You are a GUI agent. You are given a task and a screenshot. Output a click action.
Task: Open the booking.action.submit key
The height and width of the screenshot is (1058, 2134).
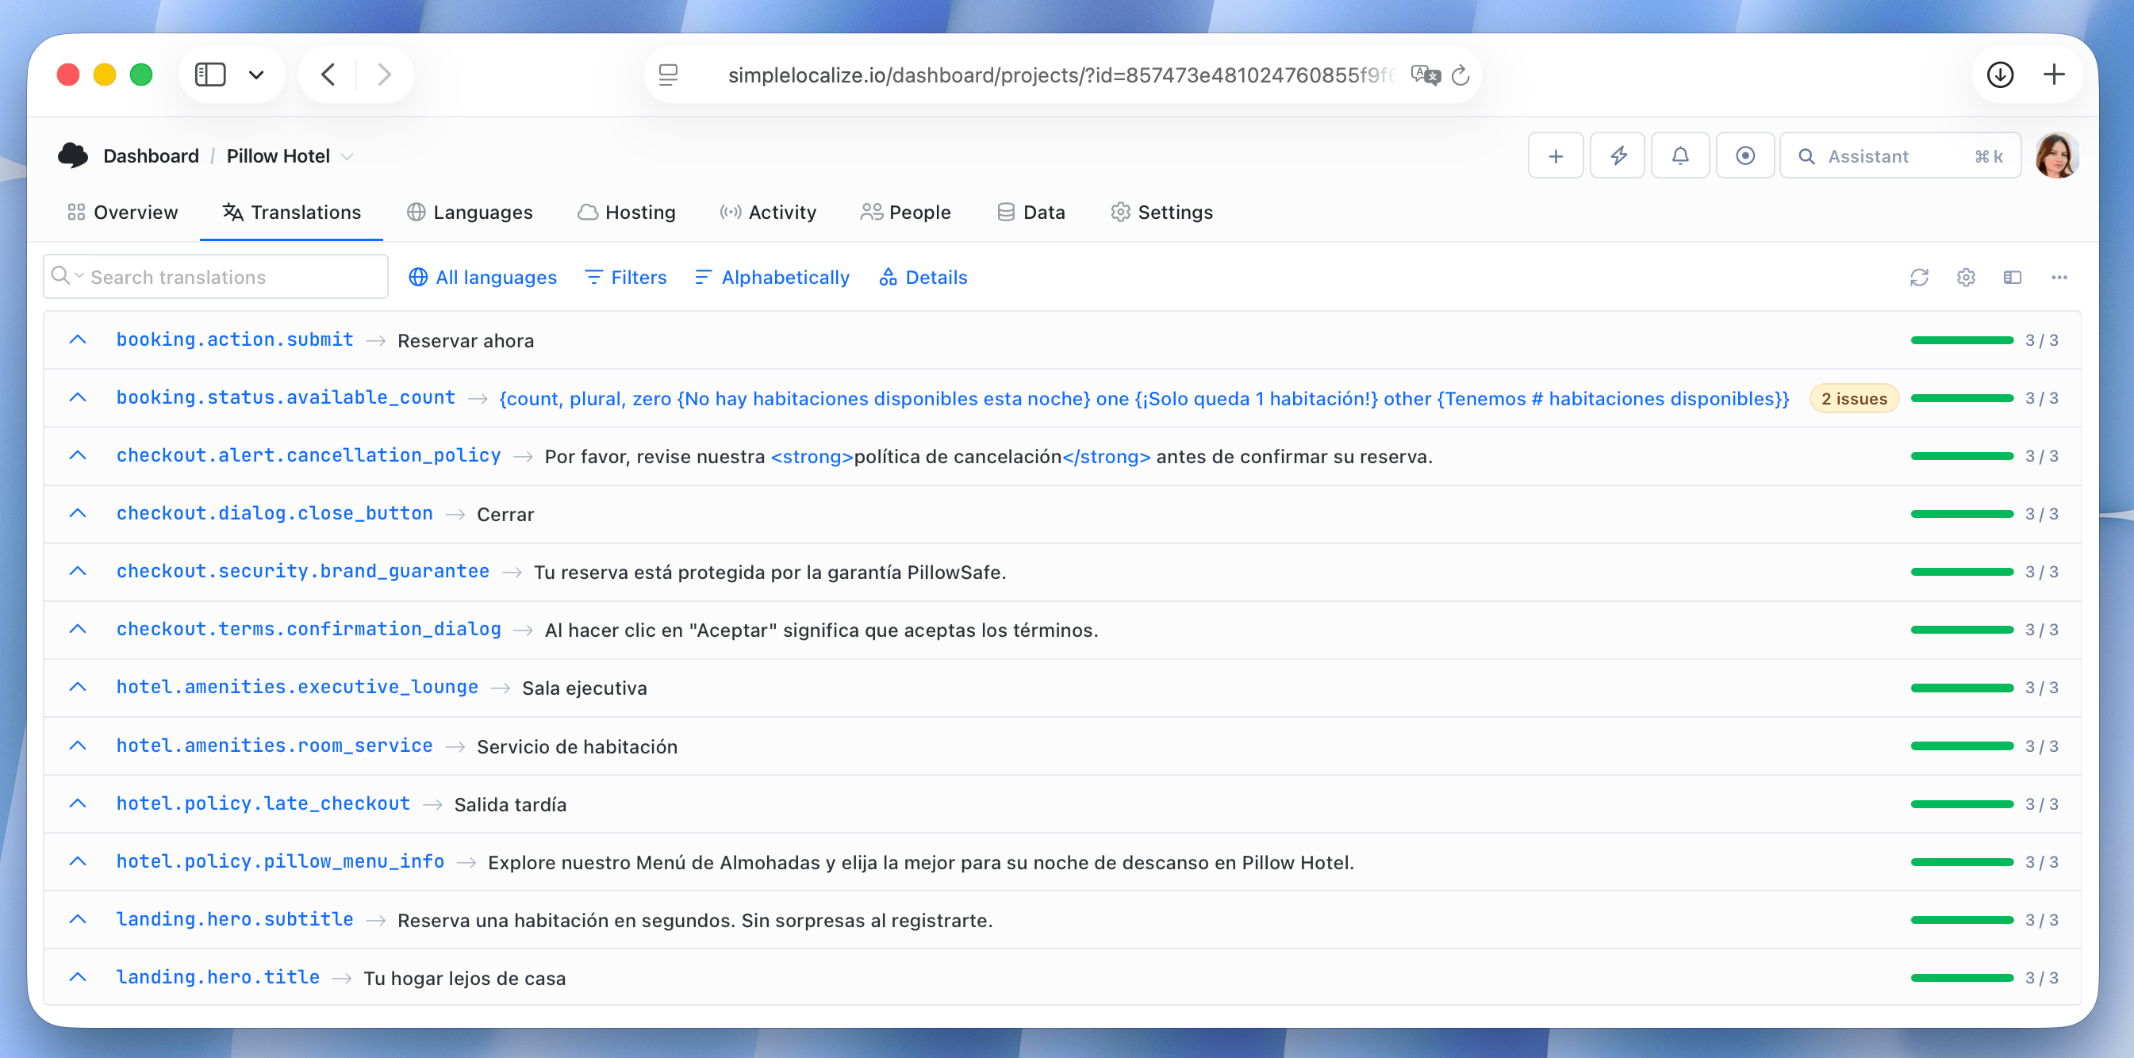[235, 339]
